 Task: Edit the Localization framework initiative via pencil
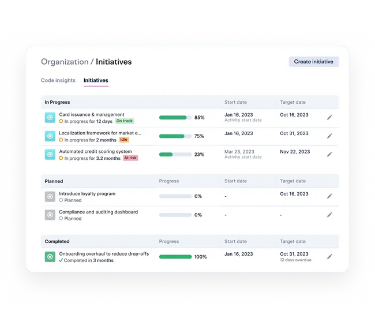(x=329, y=136)
